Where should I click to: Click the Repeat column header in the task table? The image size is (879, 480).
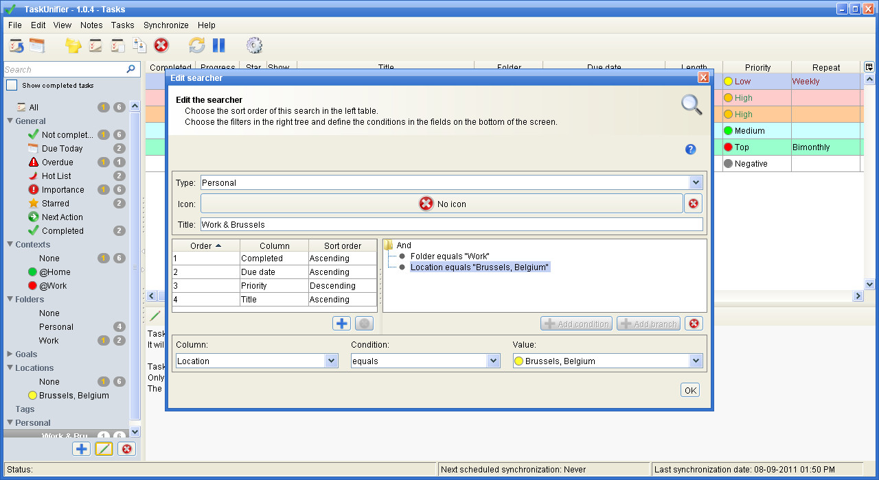pyautogui.click(x=826, y=67)
